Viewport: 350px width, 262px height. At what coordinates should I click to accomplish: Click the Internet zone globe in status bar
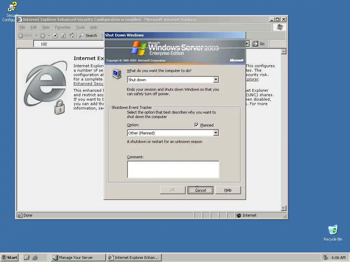coord(239,215)
